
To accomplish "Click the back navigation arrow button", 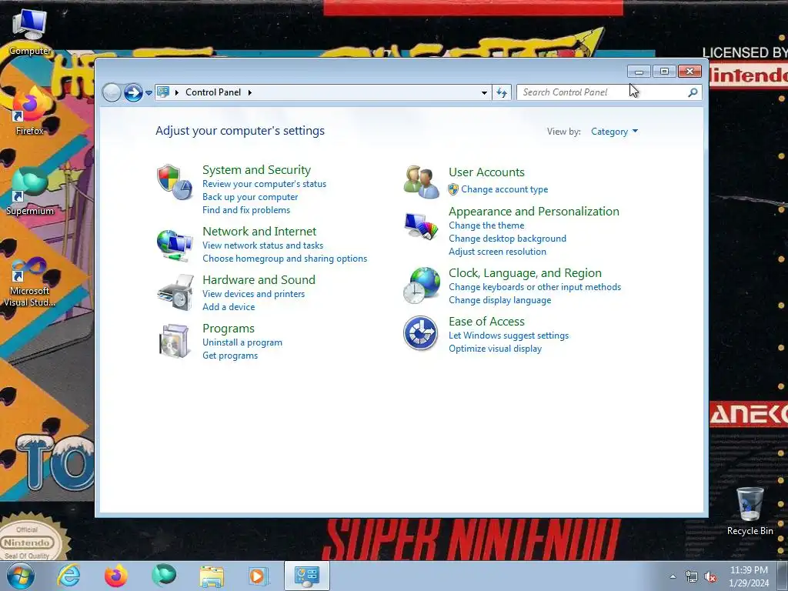I will [x=112, y=92].
